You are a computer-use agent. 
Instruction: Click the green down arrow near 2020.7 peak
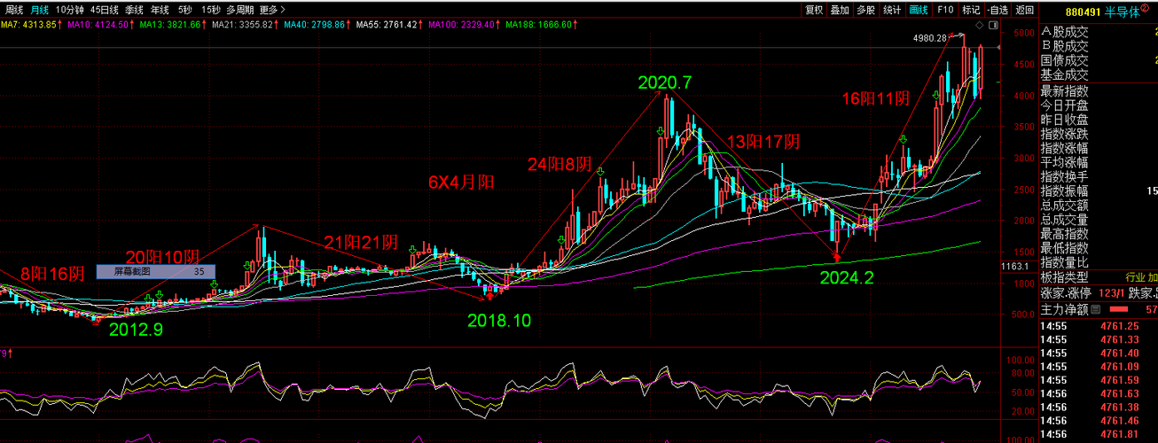click(x=661, y=133)
